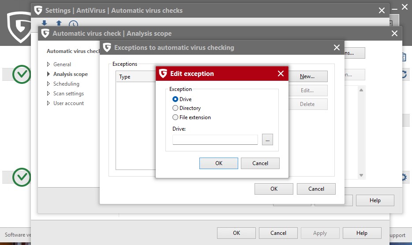Click Cancel in the Exceptions to automatic virus checking window
The image size is (412, 245).
[316, 189]
